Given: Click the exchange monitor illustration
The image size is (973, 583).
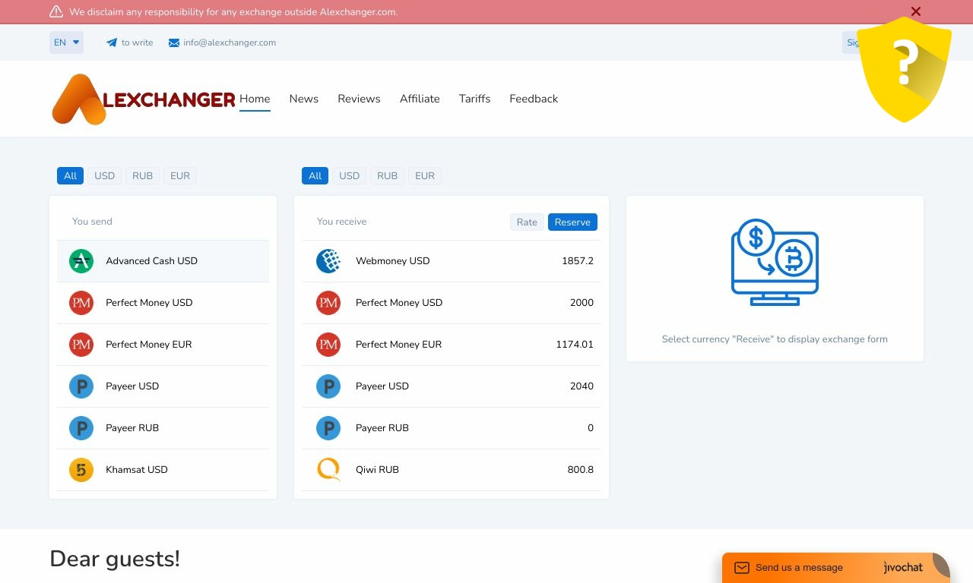Looking at the screenshot, I should pos(775,263).
